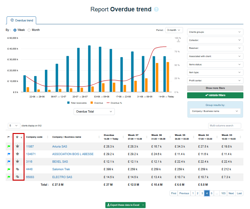Sort by Week 34 column arrows
Screen dimensions: 250x209
coord(217,137)
